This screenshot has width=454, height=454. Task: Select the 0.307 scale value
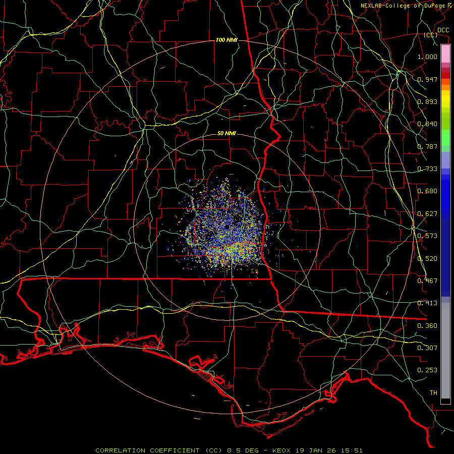[x=427, y=348]
